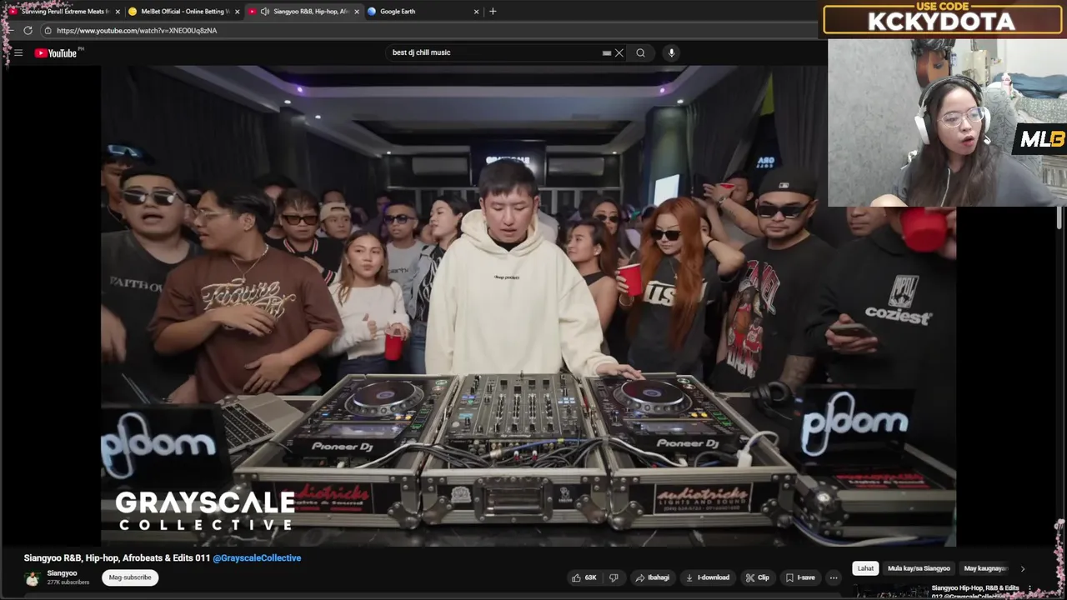This screenshot has width=1067, height=600.
Task: Show more filter chips with right chevron
Action: (x=1023, y=568)
